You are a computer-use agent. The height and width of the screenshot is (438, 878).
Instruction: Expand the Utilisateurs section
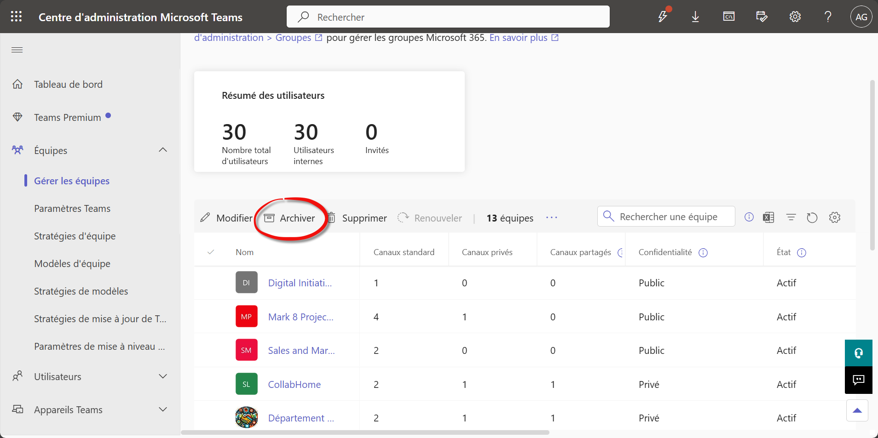[x=163, y=376]
